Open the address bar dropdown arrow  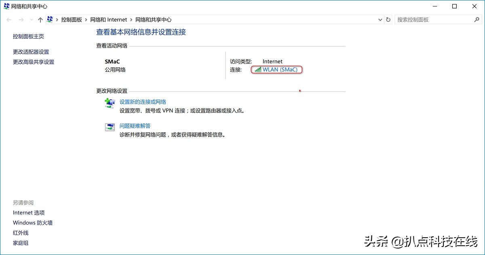380,19
